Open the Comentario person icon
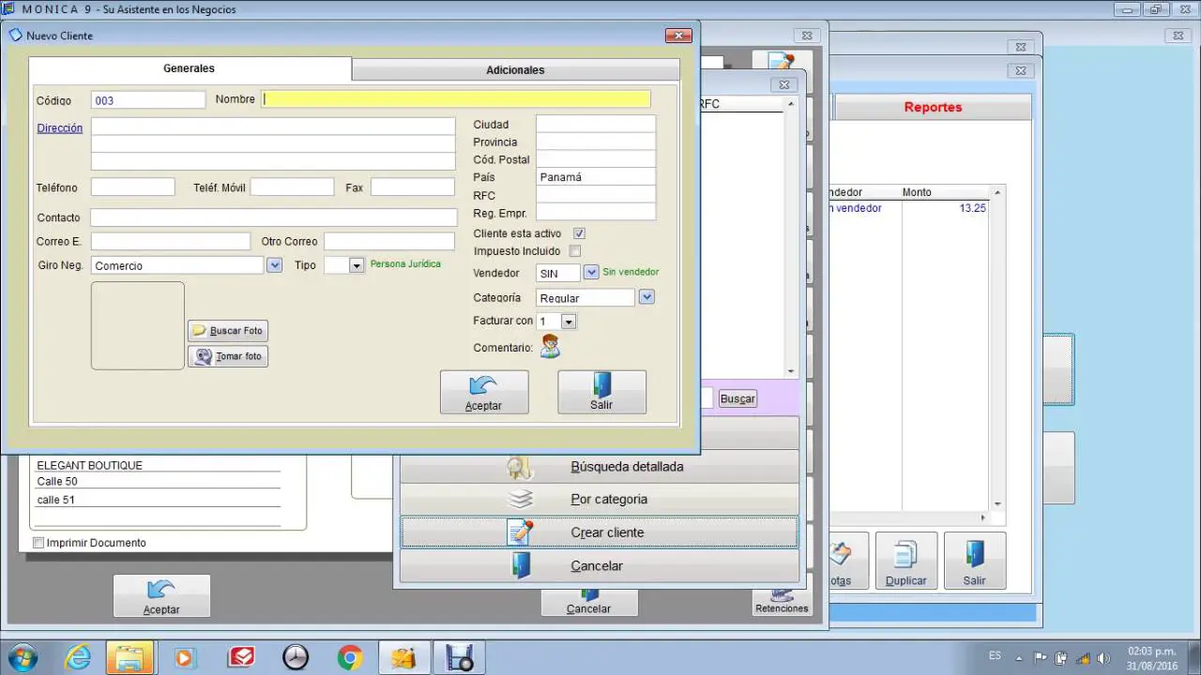This screenshot has width=1201, height=675. tap(550, 347)
